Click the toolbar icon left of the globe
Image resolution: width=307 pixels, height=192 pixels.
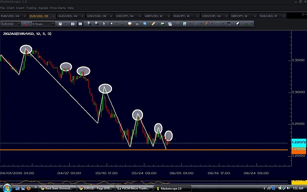point(137,24)
